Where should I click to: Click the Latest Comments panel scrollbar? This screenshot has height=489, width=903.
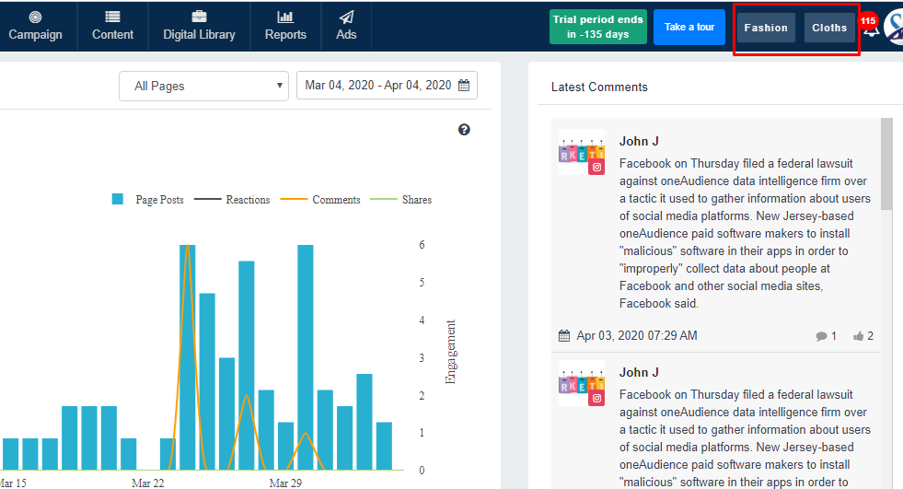pyautogui.click(x=886, y=166)
